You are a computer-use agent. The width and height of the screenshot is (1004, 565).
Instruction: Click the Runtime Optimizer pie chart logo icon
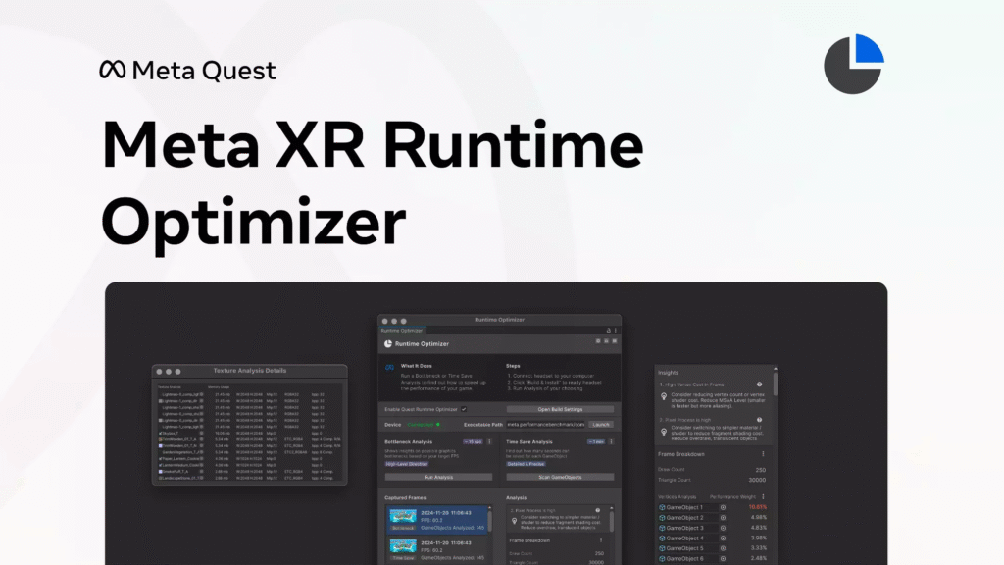[387, 343]
